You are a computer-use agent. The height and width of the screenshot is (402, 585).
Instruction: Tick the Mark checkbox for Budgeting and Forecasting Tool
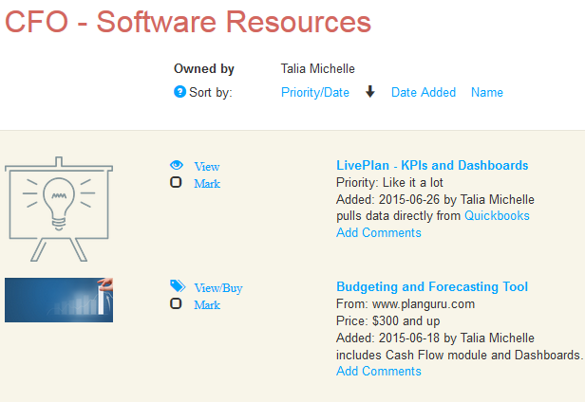[176, 303]
